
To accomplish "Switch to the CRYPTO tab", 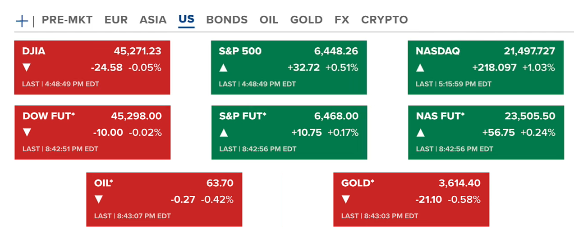I will point(384,20).
